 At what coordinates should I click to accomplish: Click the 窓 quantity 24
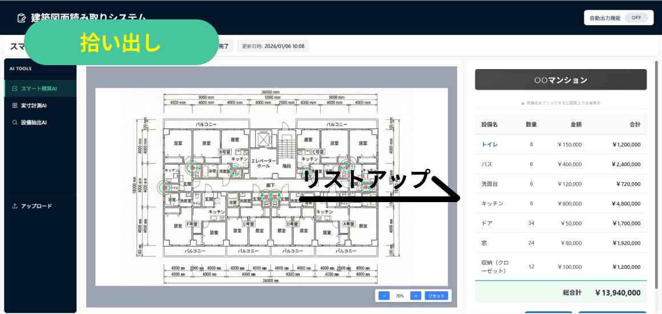pyautogui.click(x=531, y=243)
